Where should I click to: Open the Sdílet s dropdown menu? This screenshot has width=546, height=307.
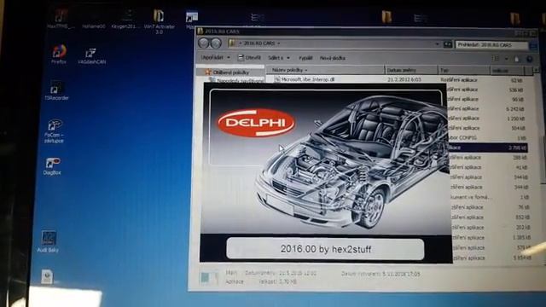click(x=279, y=58)
